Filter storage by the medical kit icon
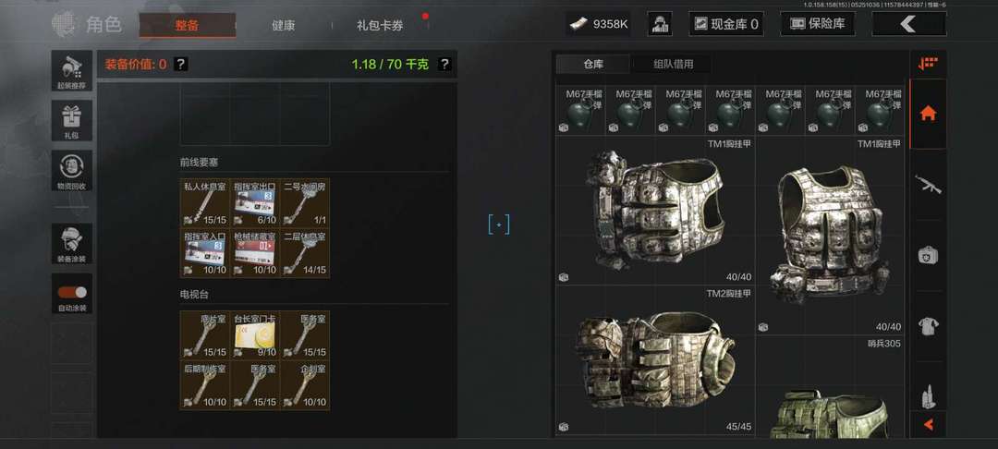 pos(928,256)
